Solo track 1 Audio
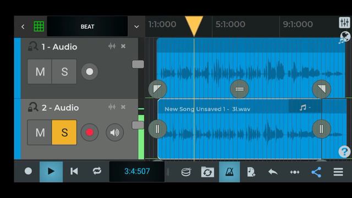The width and height of the screenshot is (352, 198). 64,71
